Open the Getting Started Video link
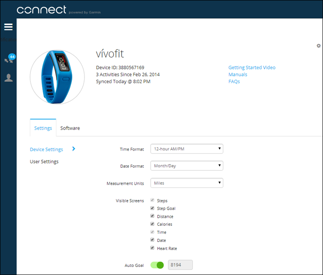This screenshot has width=323, height=275. (x=252, y=68)
